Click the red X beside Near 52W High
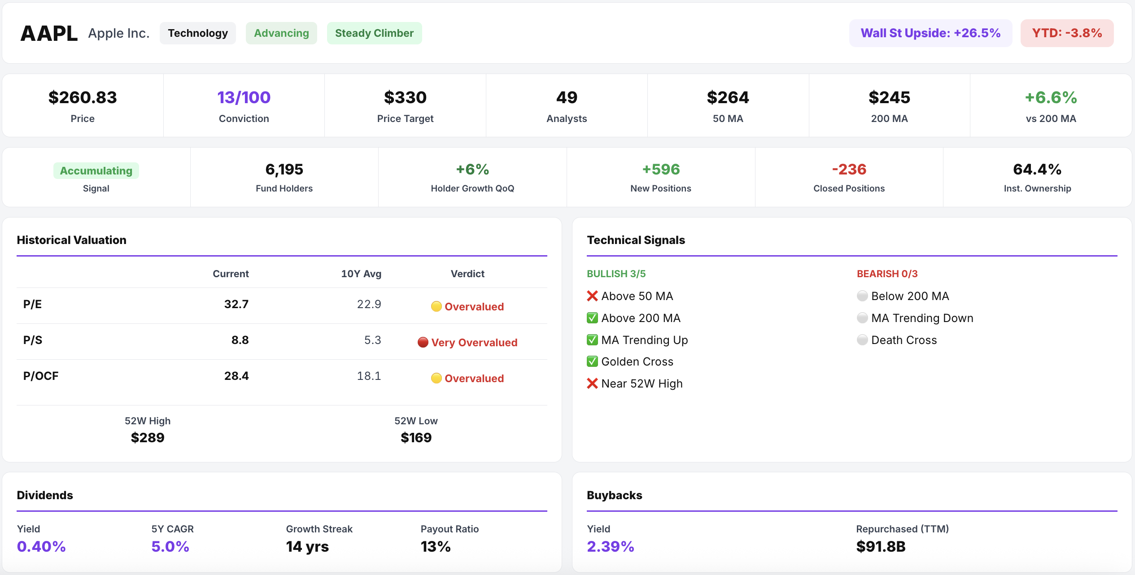Viewport: 1135px width, 575px height. pos(592,383)
